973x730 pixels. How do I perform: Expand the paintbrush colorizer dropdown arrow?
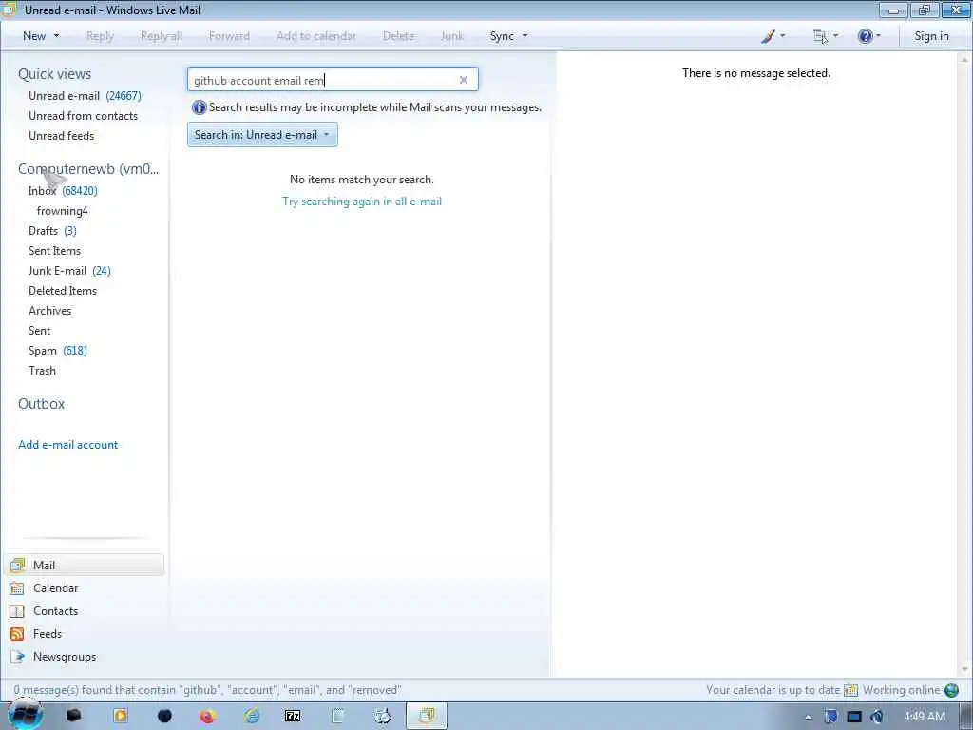[783, 36]
